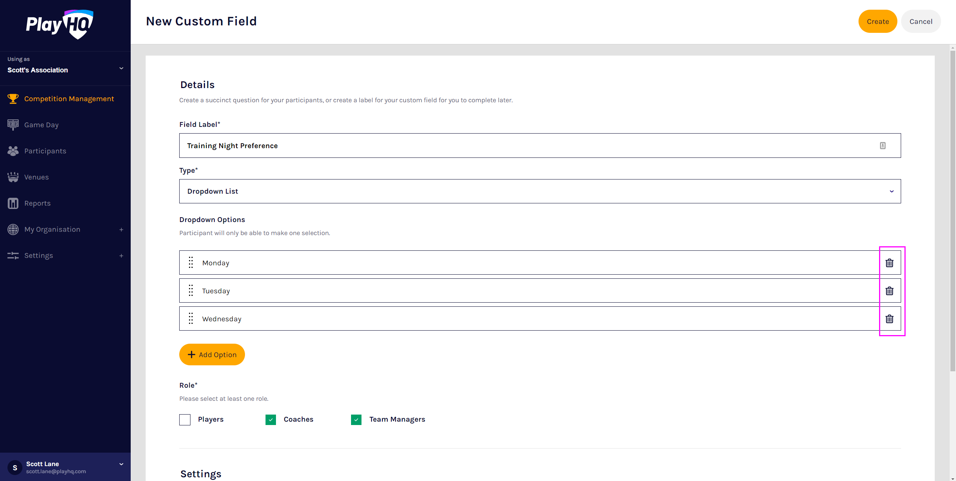Click autofill icon in Field Label input

point(882,146)
